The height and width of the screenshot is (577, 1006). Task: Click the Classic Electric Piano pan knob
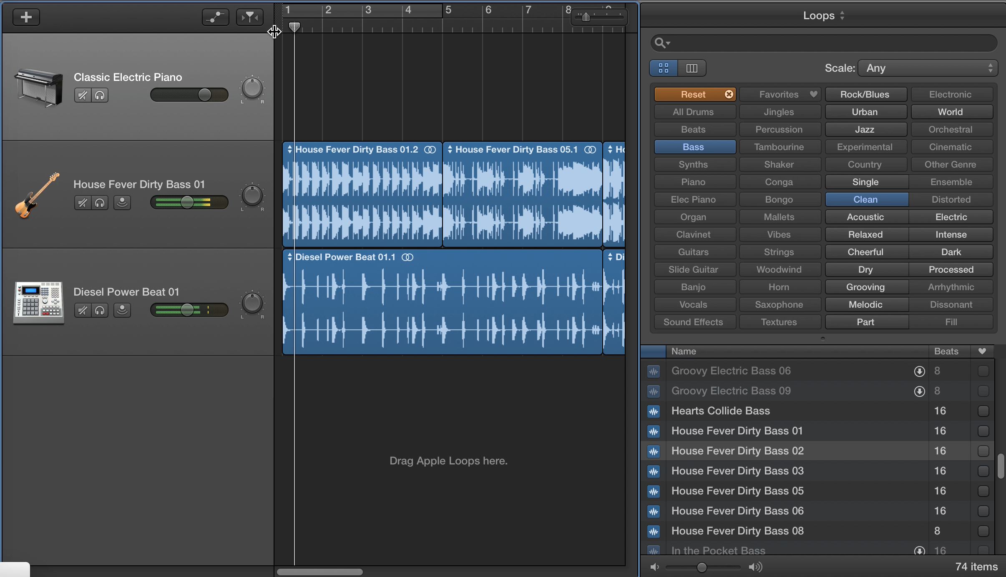coord(252,88)
